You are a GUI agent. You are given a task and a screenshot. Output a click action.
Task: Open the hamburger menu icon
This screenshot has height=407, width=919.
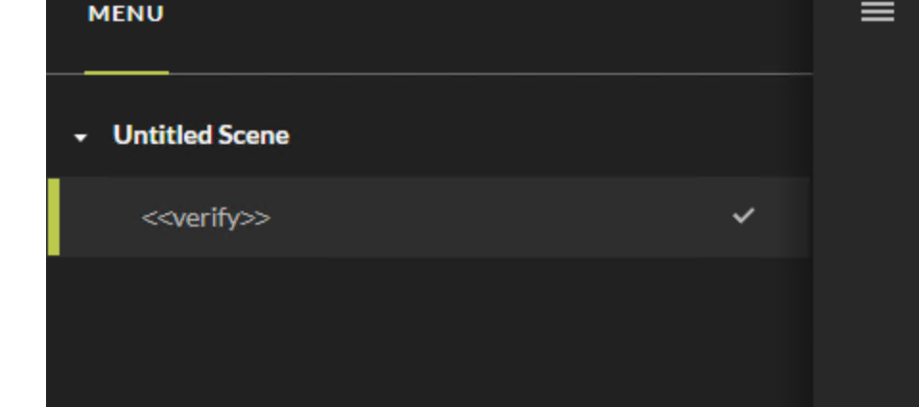877,12
